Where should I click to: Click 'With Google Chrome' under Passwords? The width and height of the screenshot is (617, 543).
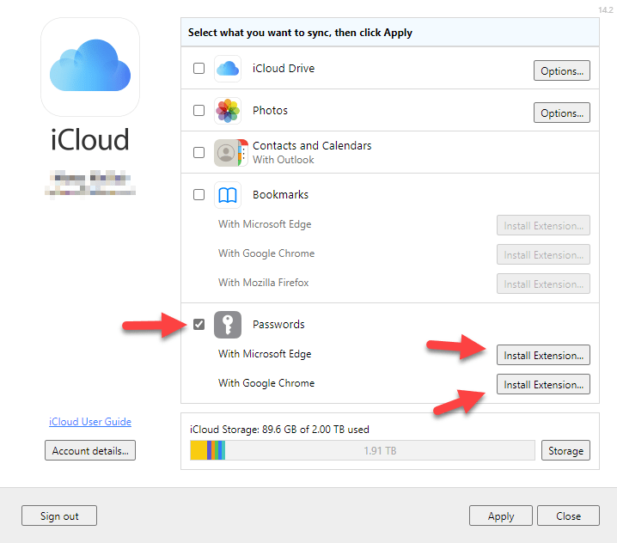(x=266, y=383)
